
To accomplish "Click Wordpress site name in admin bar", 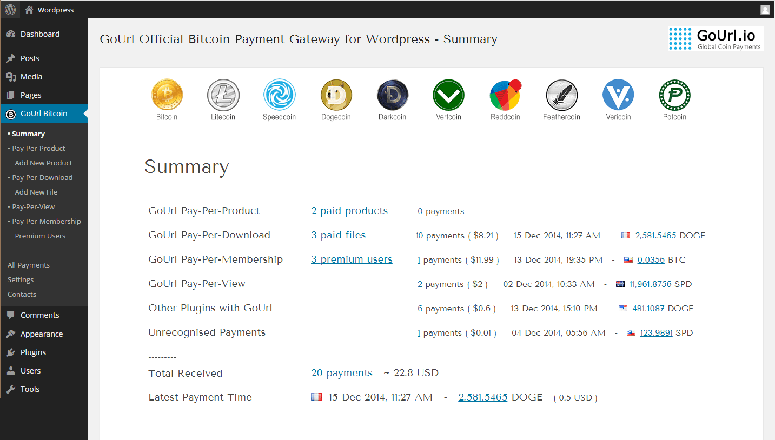I will (56, 10).
